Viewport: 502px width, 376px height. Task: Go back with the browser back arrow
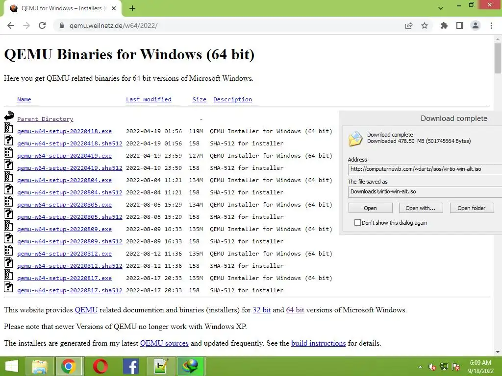point(11,25)
